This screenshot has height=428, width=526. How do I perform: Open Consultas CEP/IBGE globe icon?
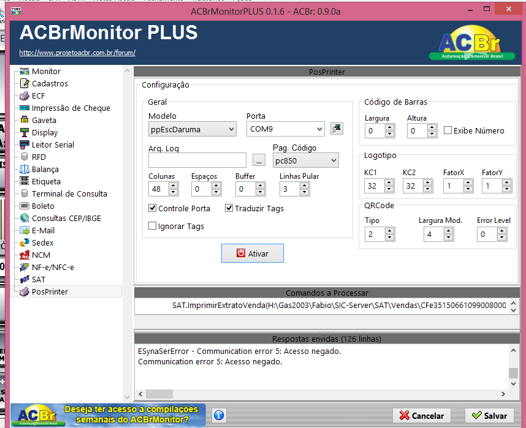pos(24,218)
